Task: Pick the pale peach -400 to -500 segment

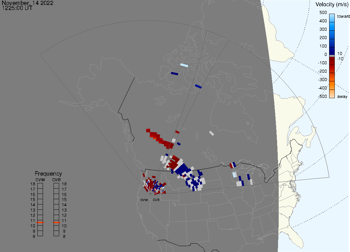Action: [332, 94]
